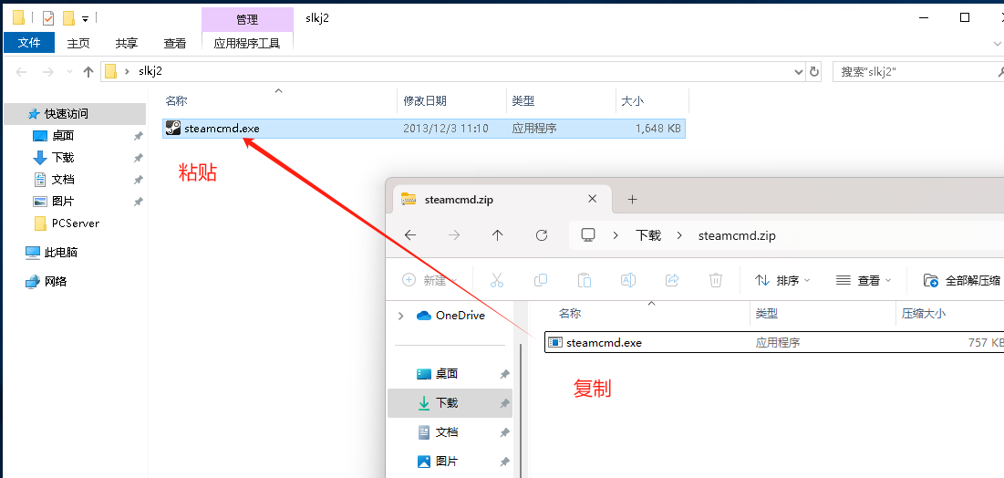The height and width of the screenshot is (478, 1004).
Task: Click the Paste clipboard icon
Action: (584, 280)
